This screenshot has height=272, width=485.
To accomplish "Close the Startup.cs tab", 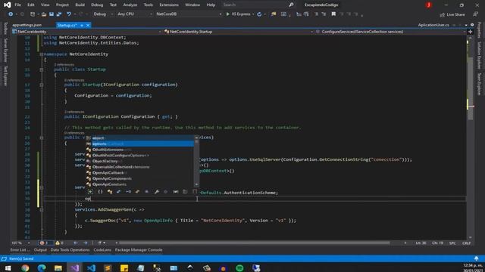I will tap(88, 25).
